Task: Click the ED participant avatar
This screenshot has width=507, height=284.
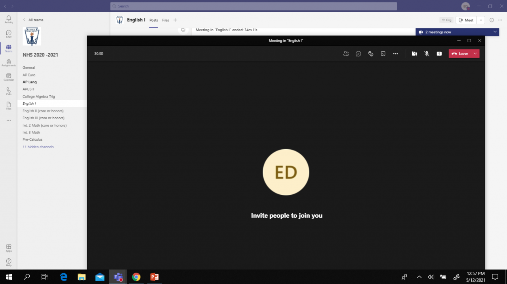Action: pos(286,172)
